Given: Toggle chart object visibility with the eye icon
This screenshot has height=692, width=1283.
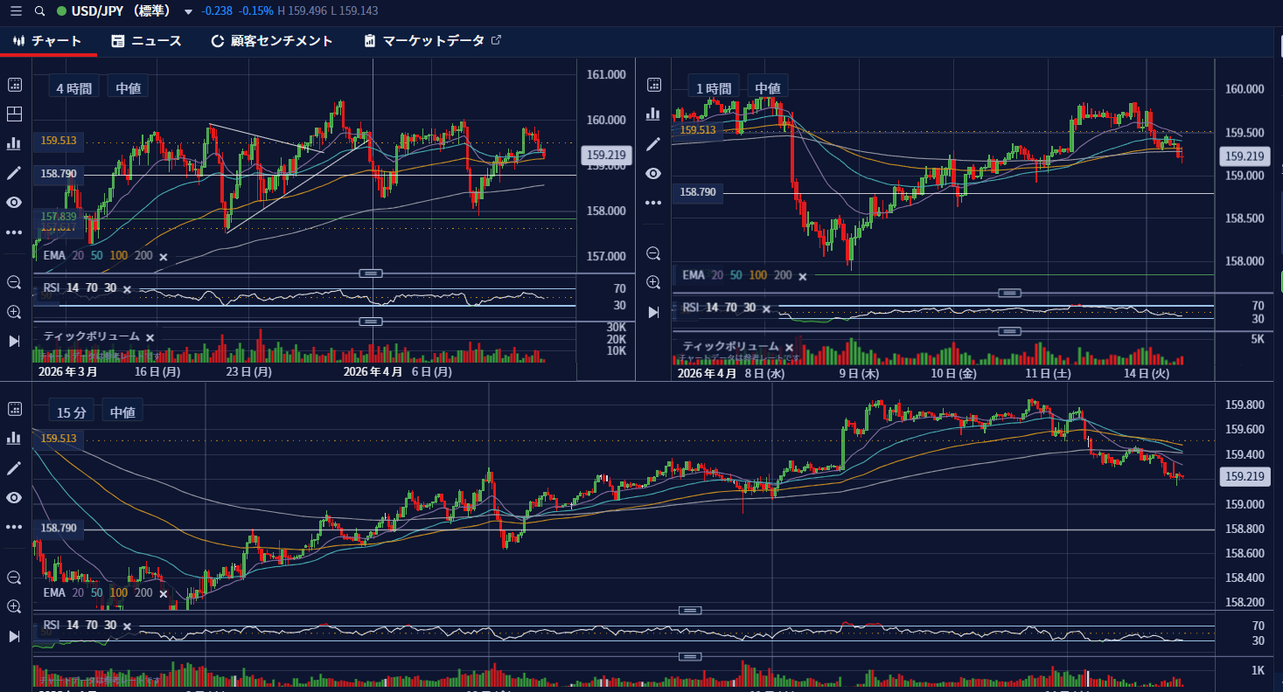Looking at the screenshot, I should pos(13,202).
